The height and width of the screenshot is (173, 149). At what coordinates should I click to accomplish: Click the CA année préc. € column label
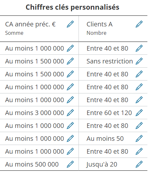[30, 24]
